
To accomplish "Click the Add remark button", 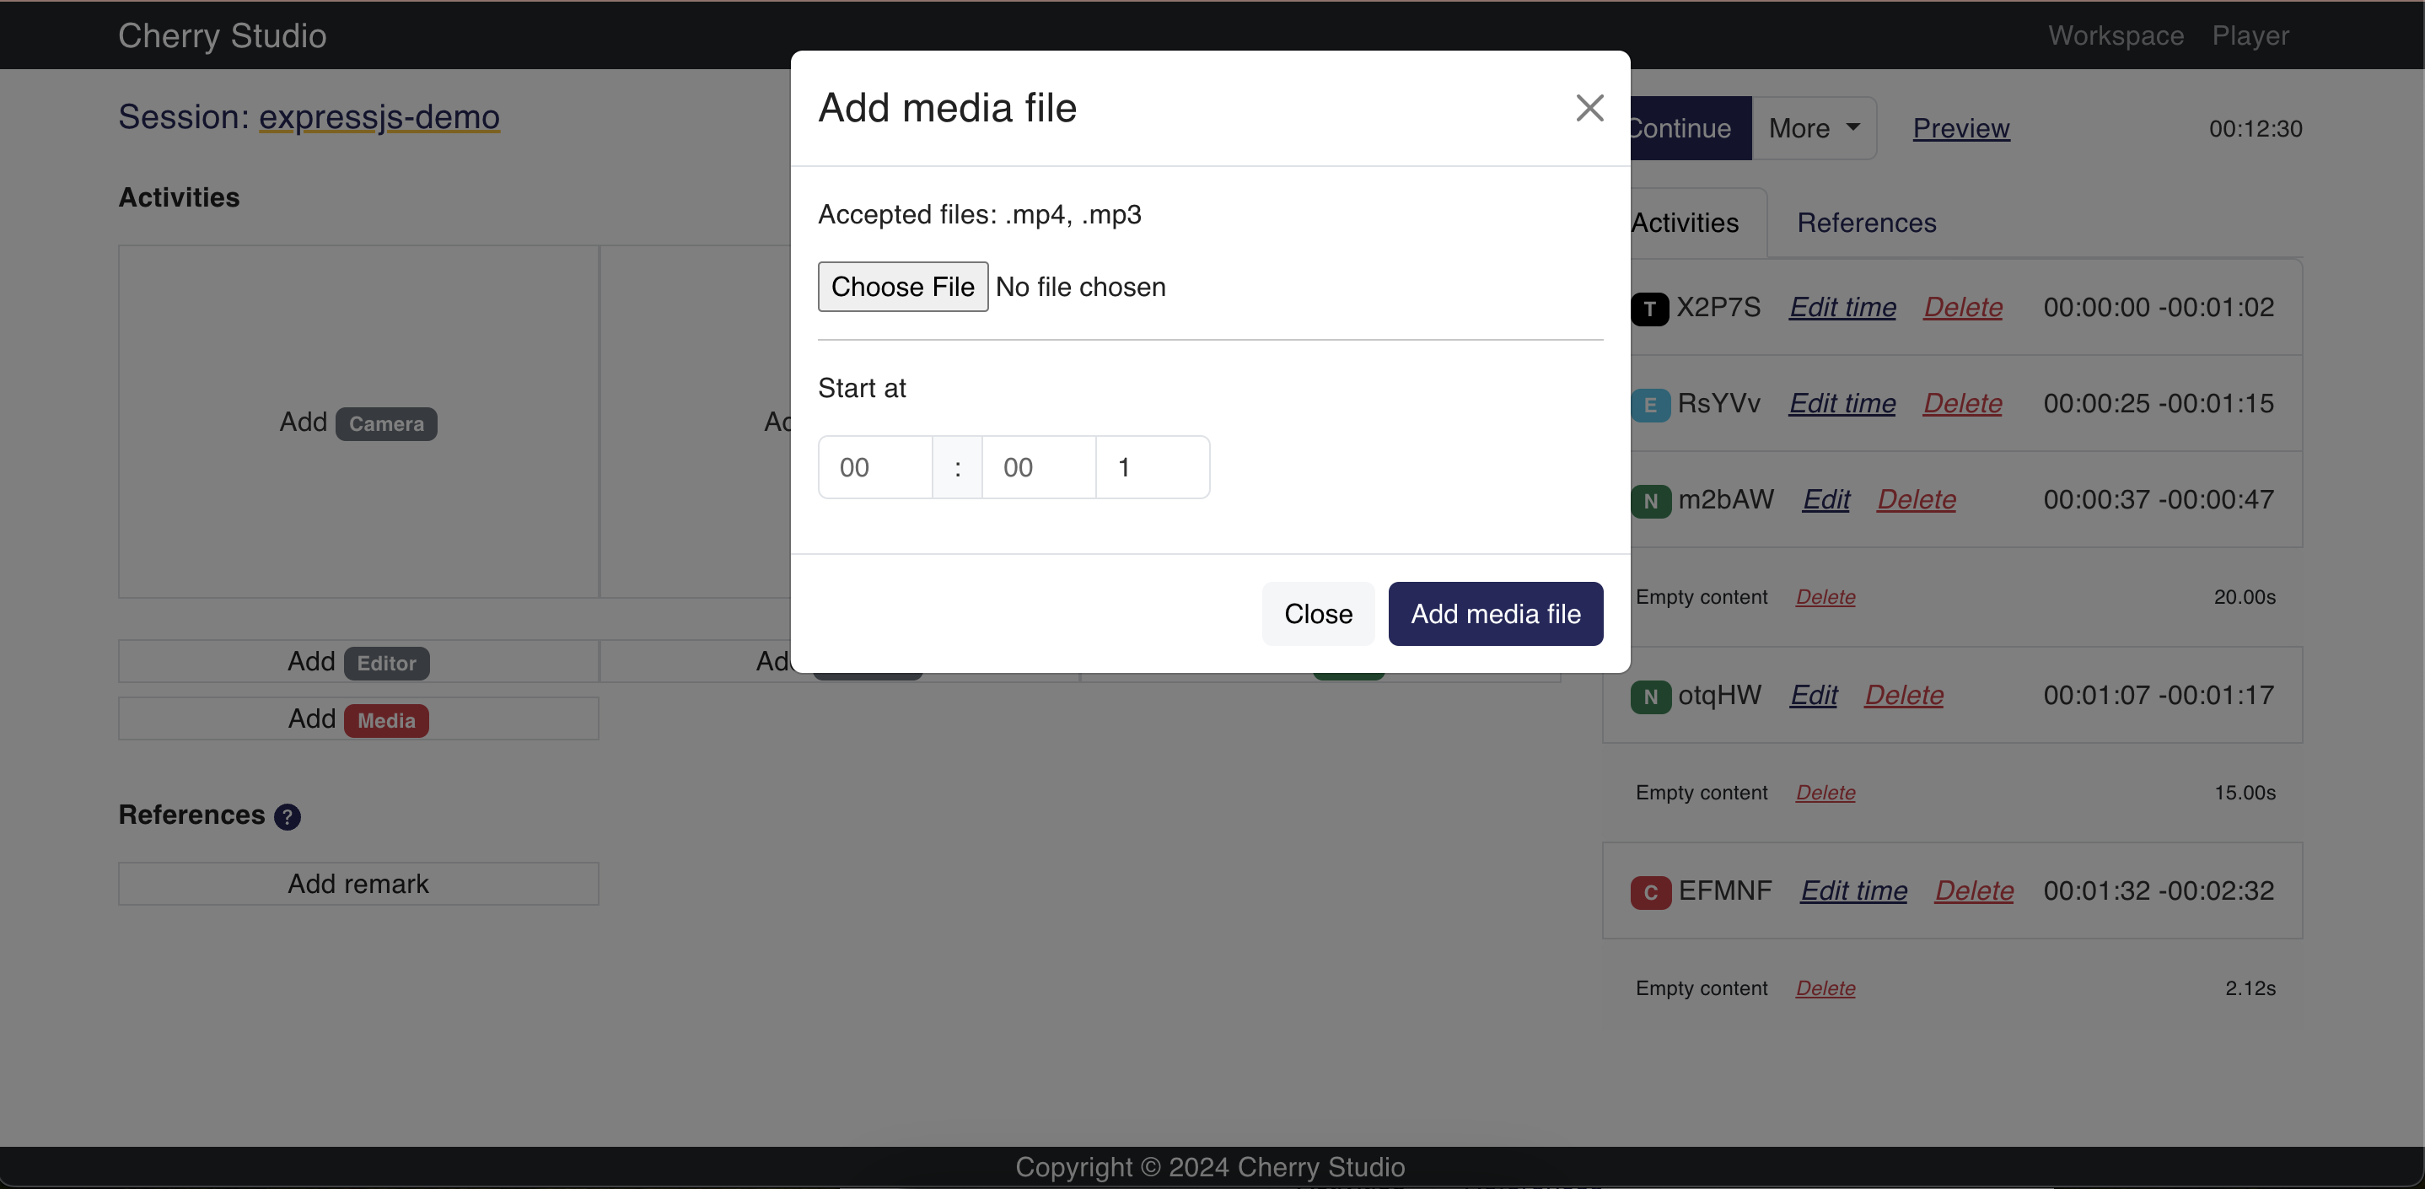I will point(358,884).
